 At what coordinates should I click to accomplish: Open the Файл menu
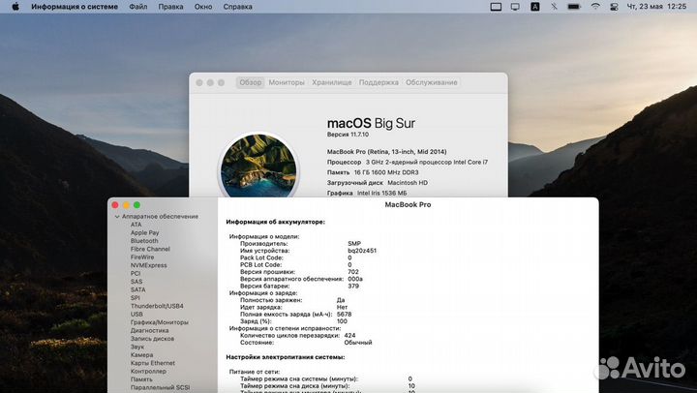pos(138,7)
